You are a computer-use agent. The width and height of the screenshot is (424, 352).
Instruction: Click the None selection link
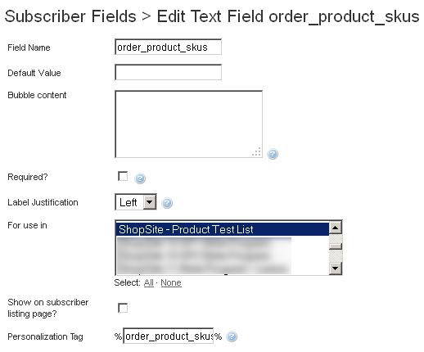(171, 282)
